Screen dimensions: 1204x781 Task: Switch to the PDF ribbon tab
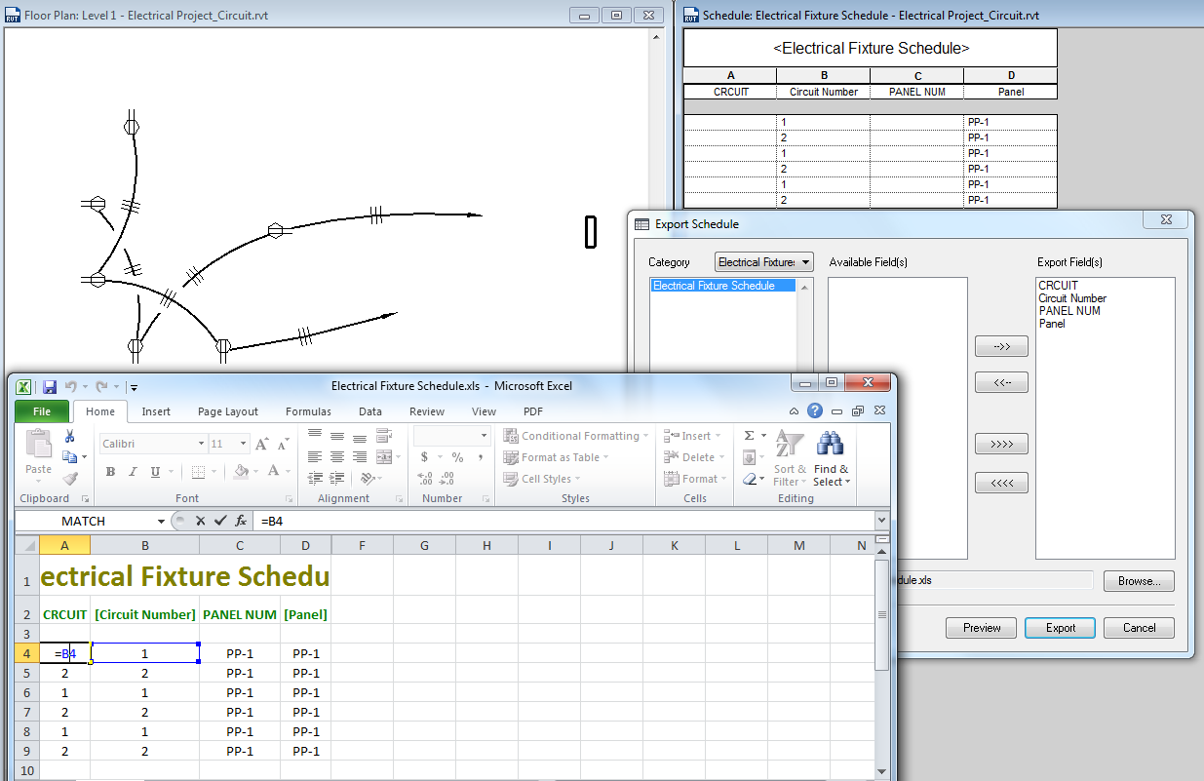[533, 411]
